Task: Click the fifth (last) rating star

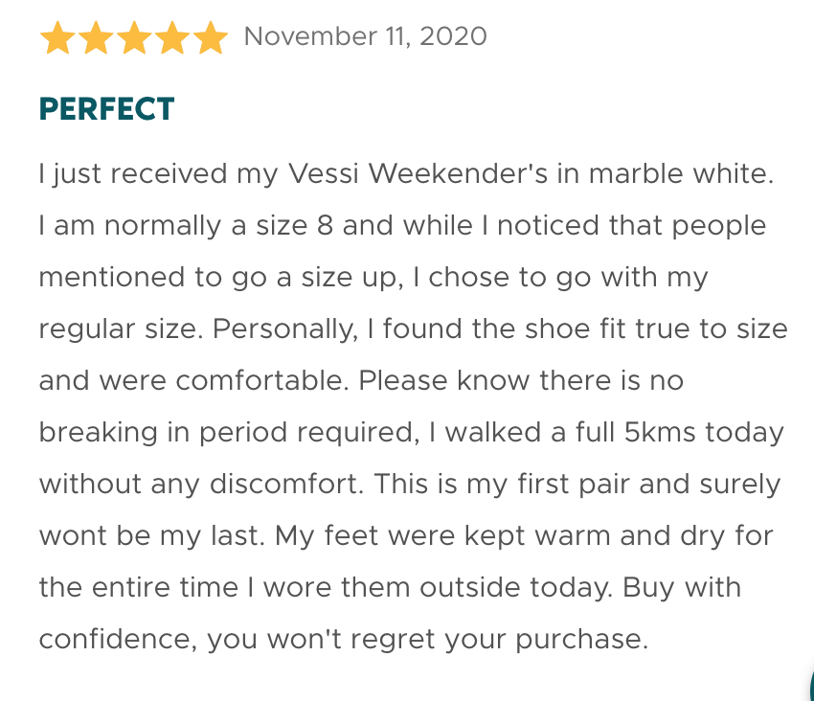Action: 209,39
